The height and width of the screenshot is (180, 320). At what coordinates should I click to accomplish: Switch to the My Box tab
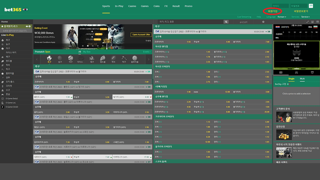pyautogui.click(x=87, y=52)
